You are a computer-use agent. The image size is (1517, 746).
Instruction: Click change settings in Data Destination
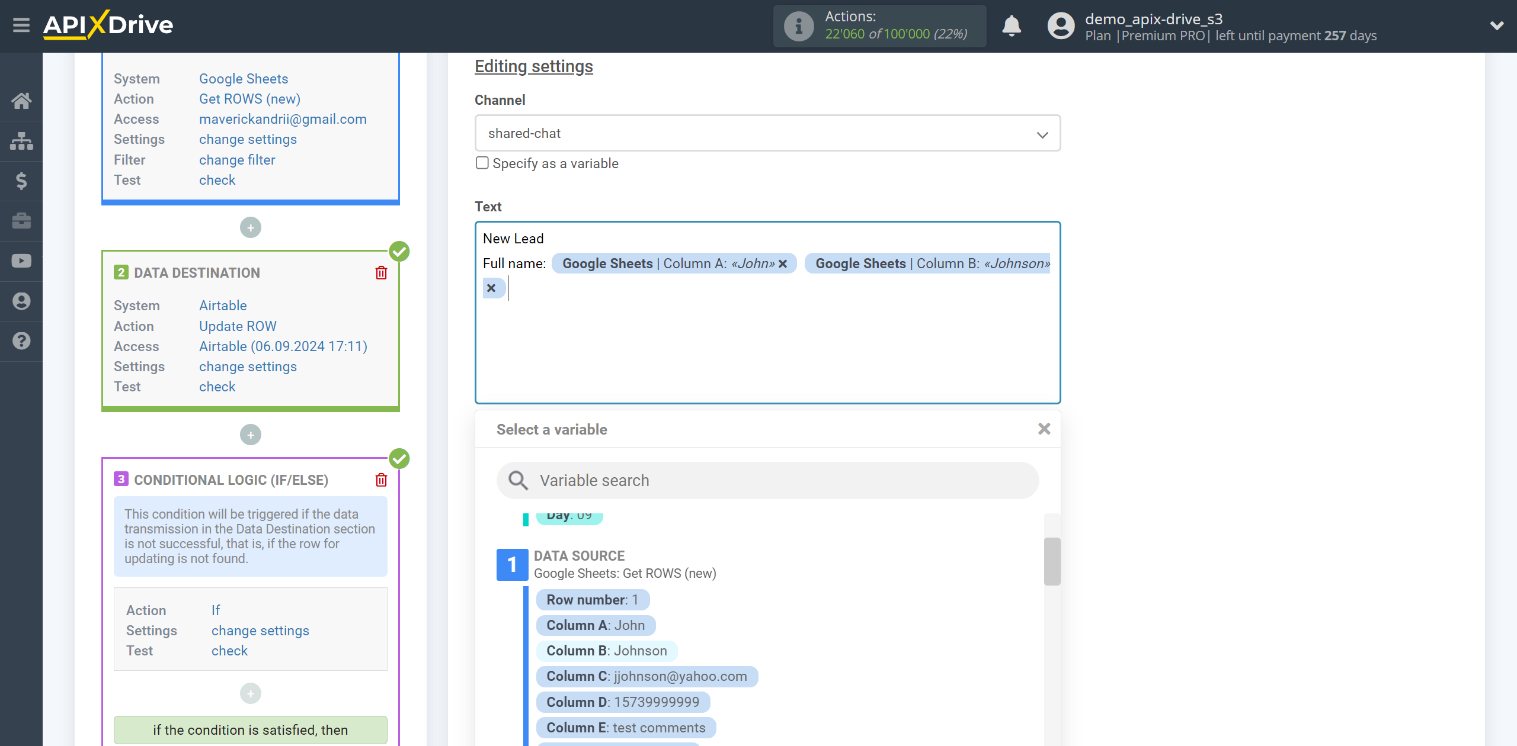click(248, 366)
